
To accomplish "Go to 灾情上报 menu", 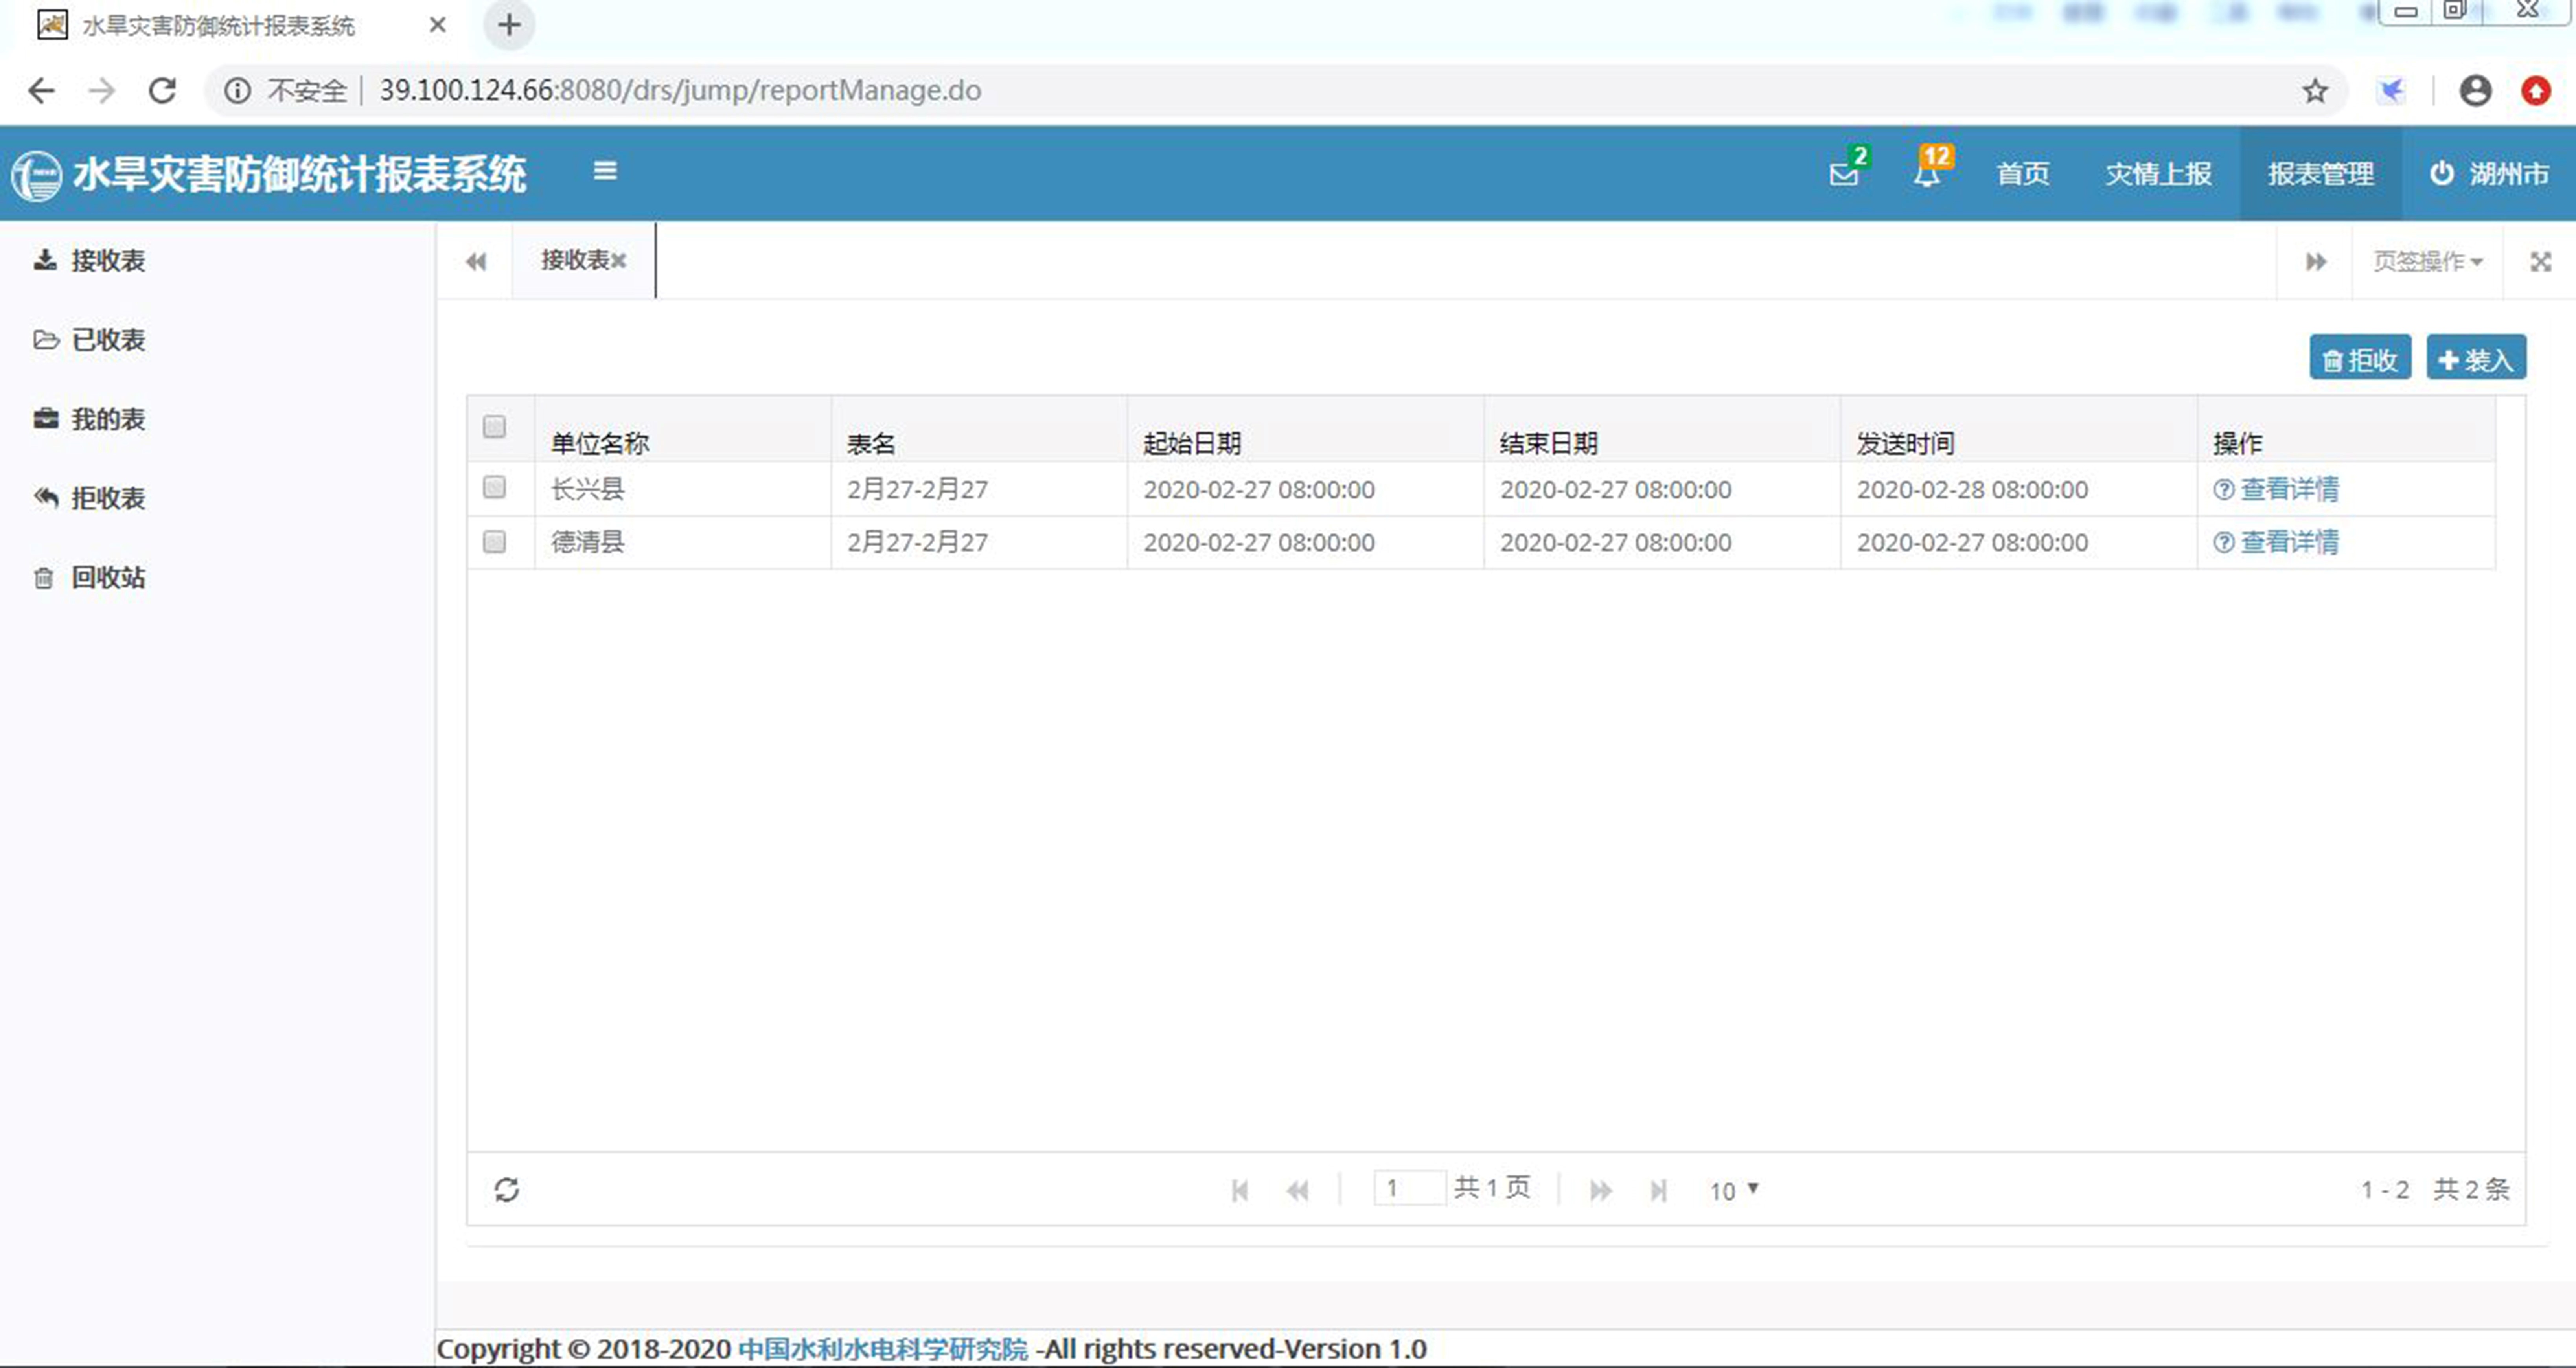I will (x=2158, y=174).
